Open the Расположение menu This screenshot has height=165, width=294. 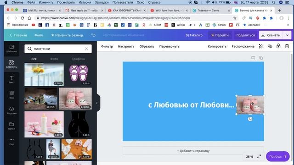pyautogui.click(x=243, y=46)
